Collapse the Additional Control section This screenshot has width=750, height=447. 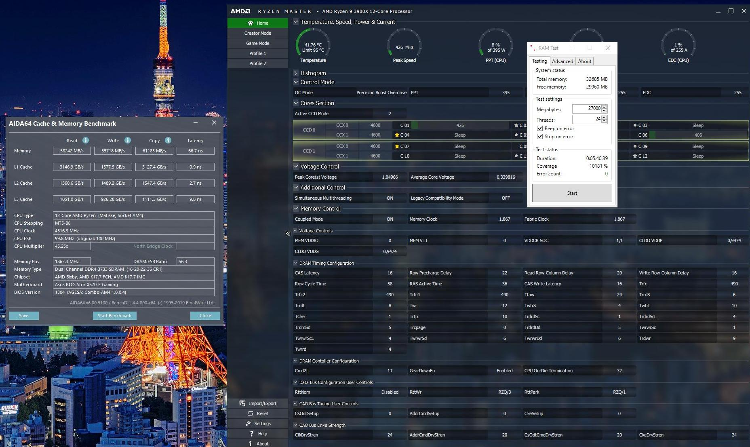(296, 188)
